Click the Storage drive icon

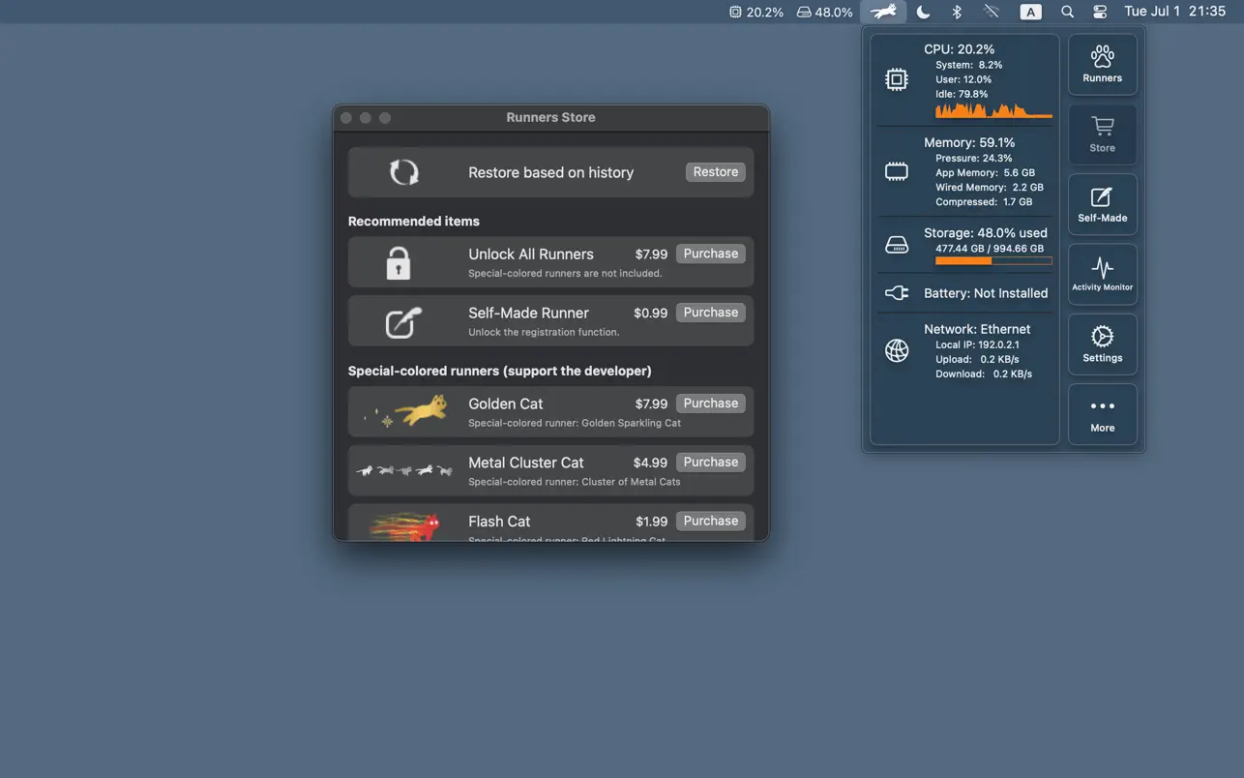point(897,246)
